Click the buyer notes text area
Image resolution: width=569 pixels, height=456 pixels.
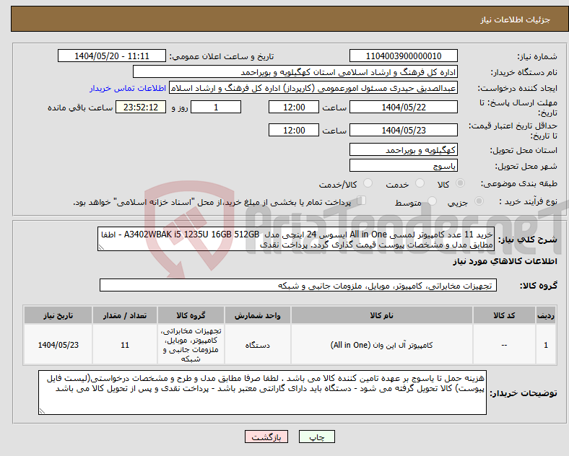coord(262,393)
